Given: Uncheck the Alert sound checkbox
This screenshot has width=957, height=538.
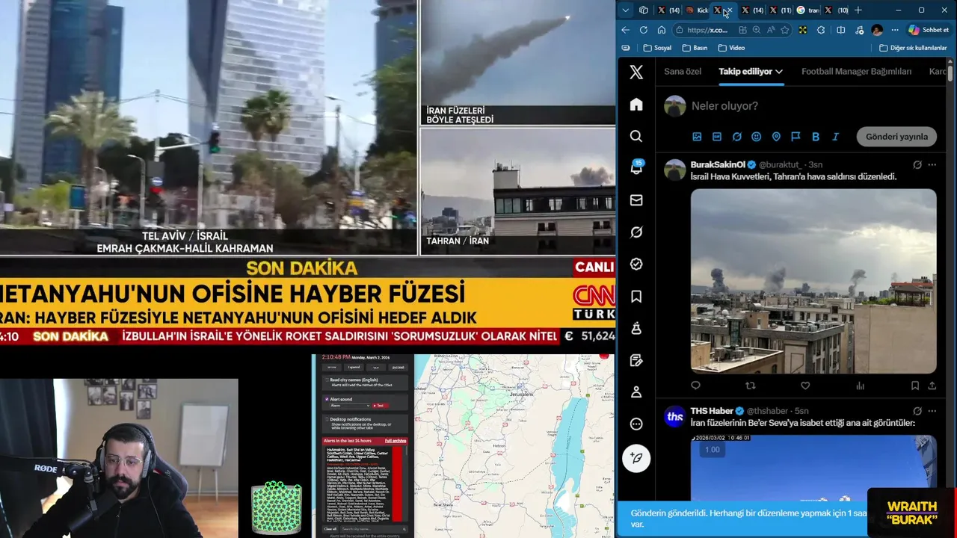Looking at the screenshot, I should [325, 399].
